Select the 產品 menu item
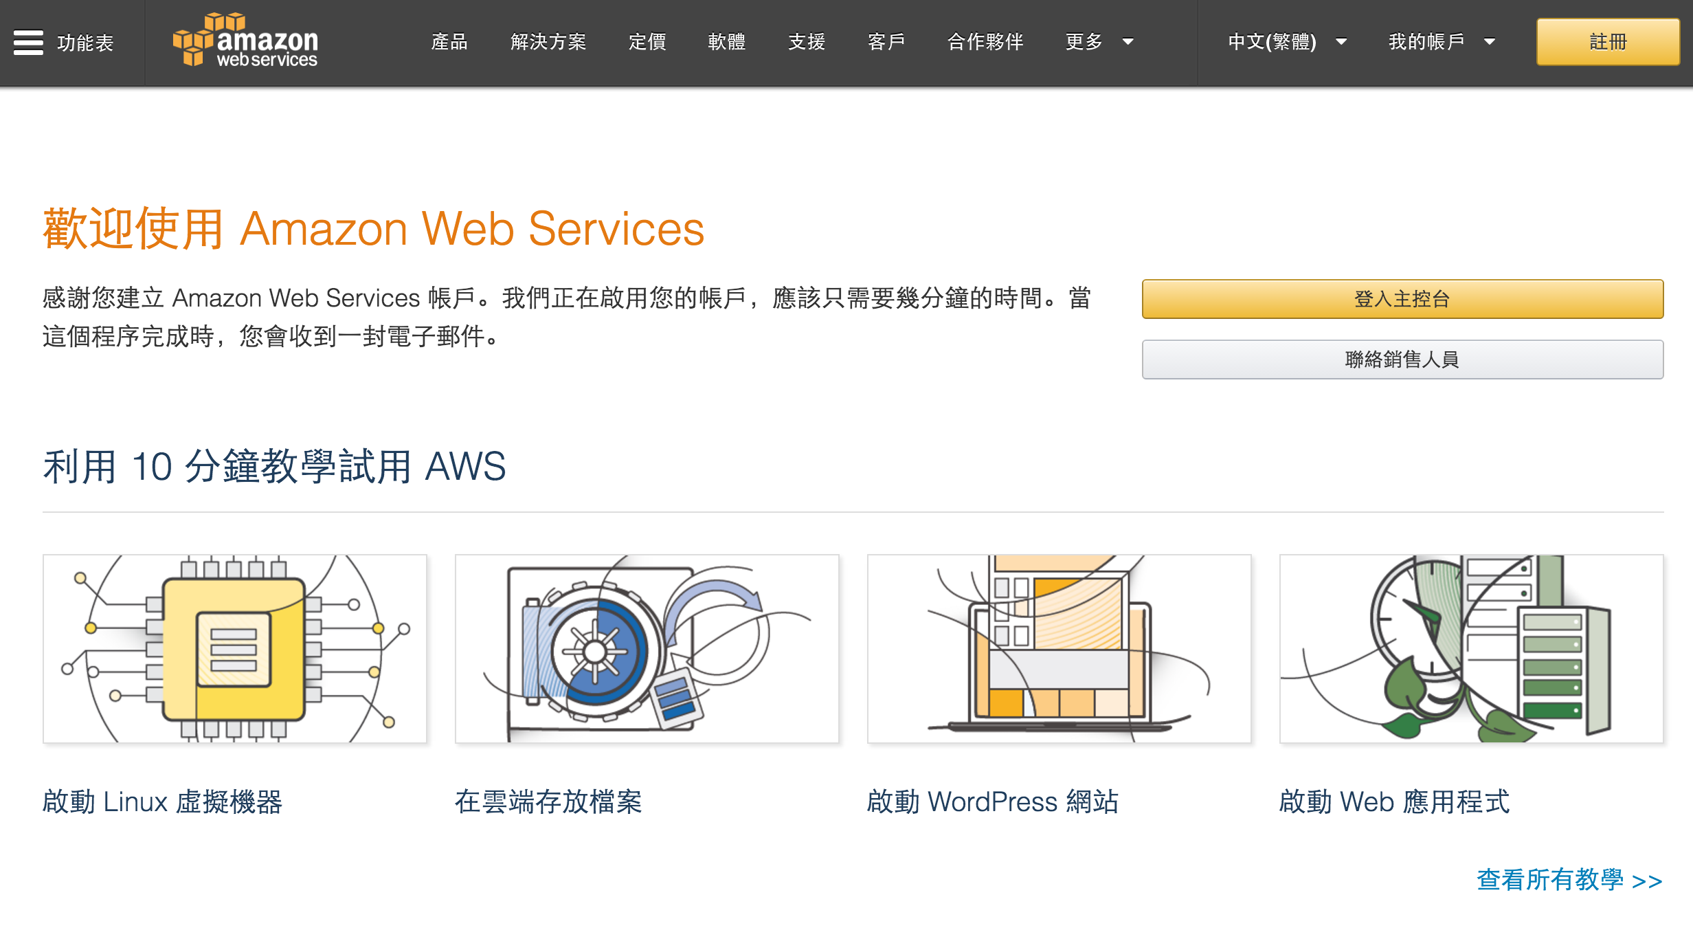 (x=449, y=42)
